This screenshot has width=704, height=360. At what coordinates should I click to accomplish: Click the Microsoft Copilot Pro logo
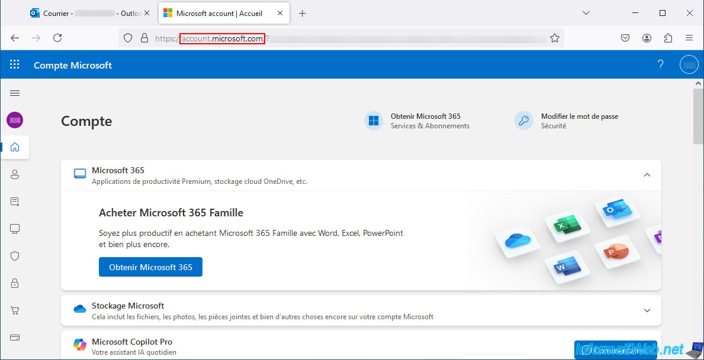(80, 345)
